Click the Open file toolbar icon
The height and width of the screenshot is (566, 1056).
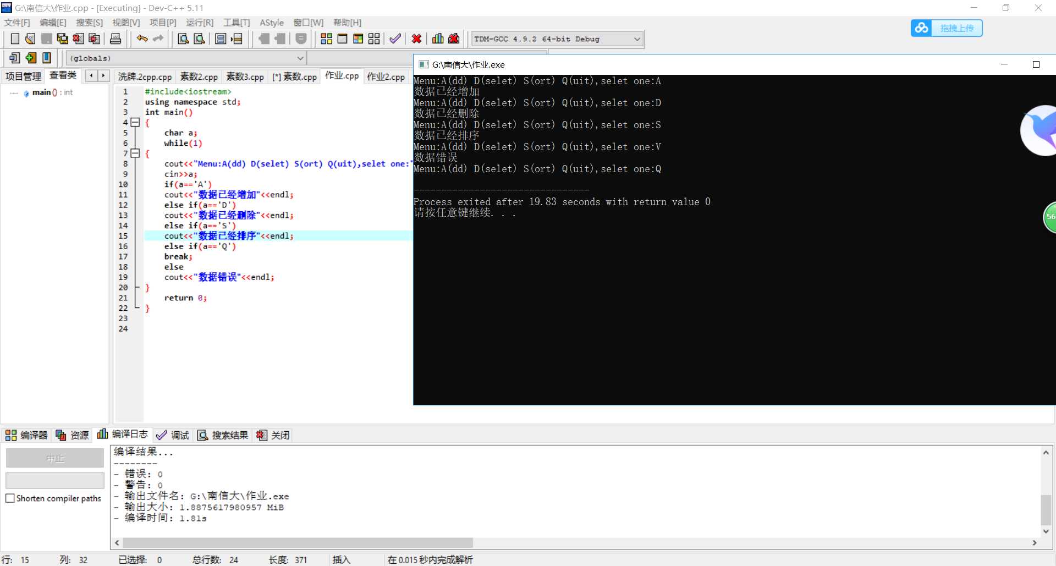tap(31, 39)
